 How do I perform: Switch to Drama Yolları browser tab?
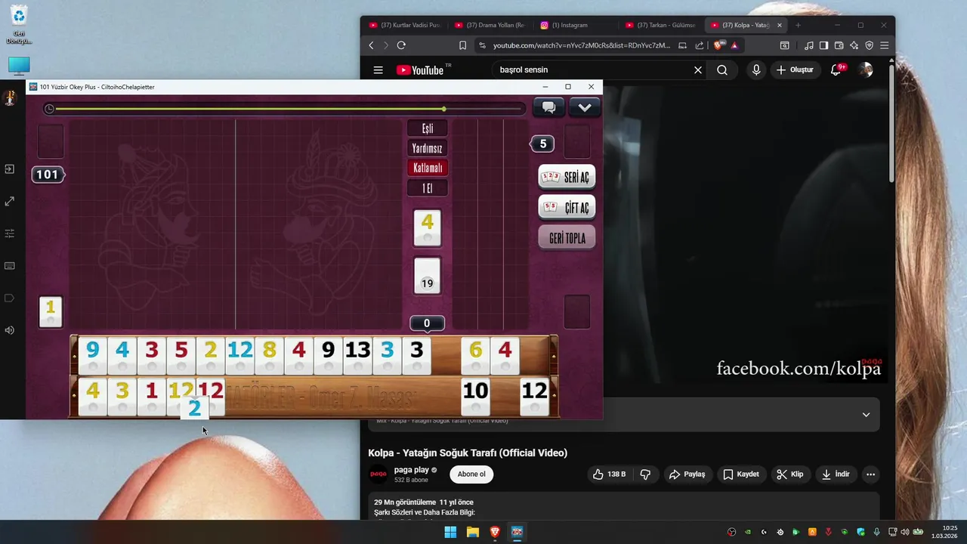[x=490, y=25]
